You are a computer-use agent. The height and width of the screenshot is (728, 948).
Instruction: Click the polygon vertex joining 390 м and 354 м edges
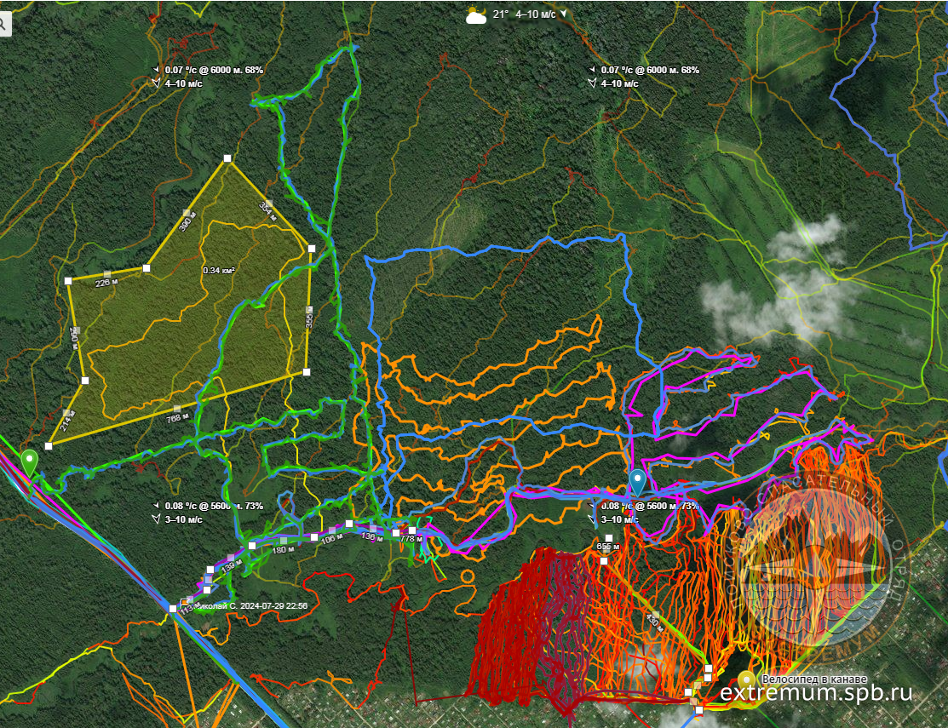tap(227, 158)
